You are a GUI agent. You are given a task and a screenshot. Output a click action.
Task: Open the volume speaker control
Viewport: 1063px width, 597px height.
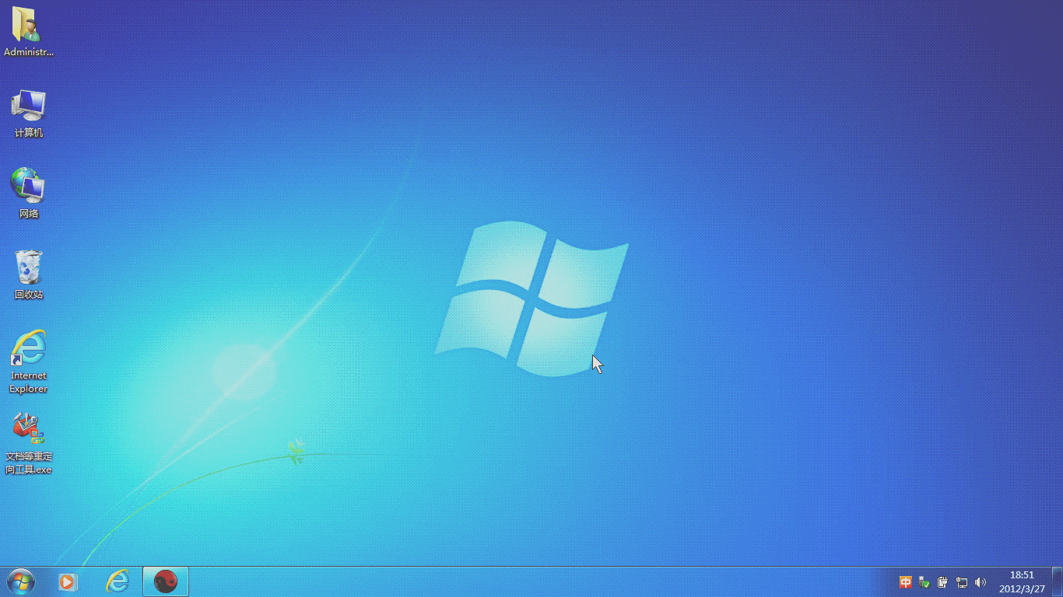point(981,582)
